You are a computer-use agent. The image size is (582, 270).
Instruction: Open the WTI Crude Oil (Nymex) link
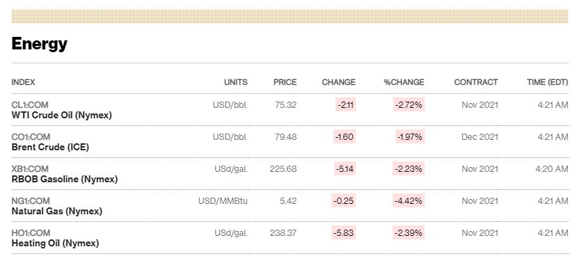[x=62, y=116]
